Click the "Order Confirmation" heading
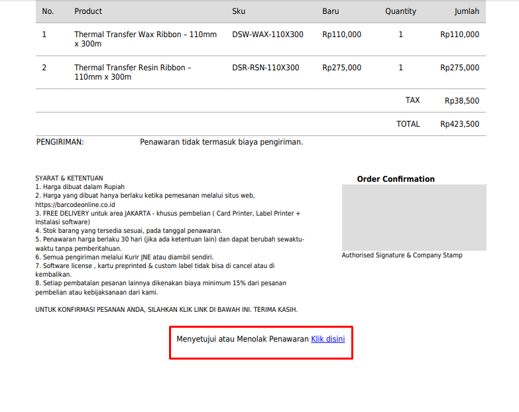The height and width of the screenshot is (412, 519). click(x=396, y=179)
